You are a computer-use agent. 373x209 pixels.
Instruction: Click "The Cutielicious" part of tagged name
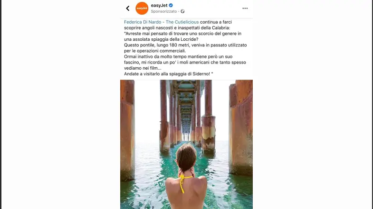tap(182, 22)
